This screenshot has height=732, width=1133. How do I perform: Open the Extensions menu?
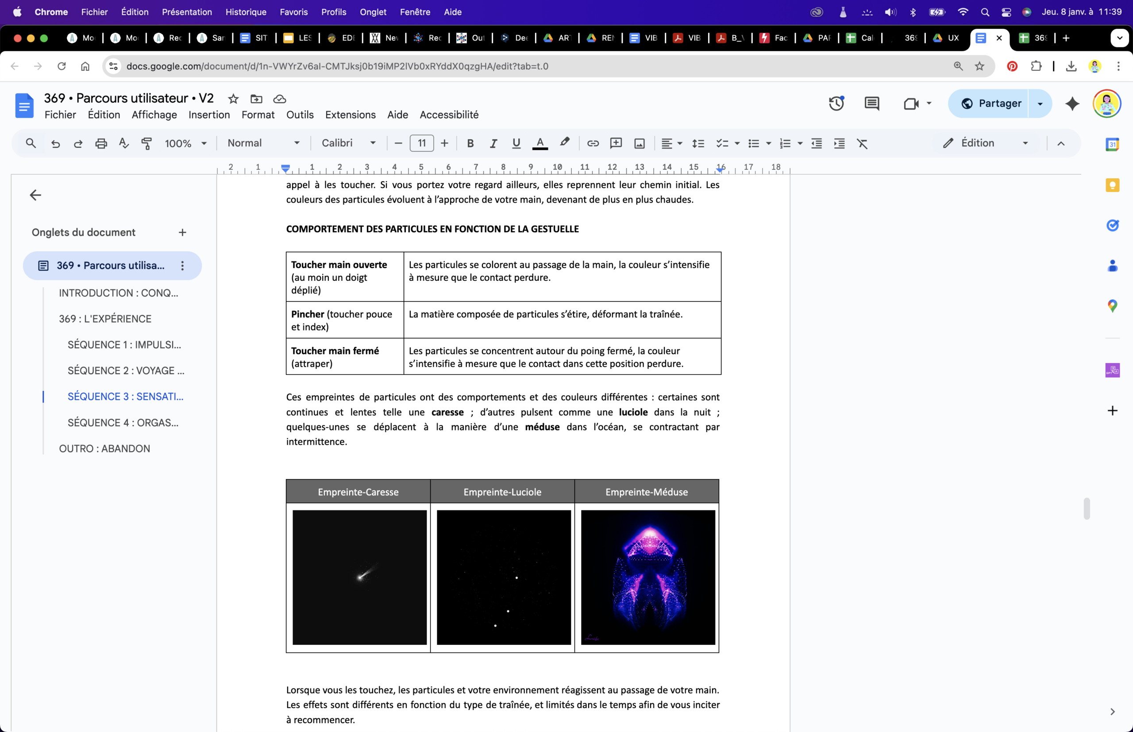[x=350, y=115]
